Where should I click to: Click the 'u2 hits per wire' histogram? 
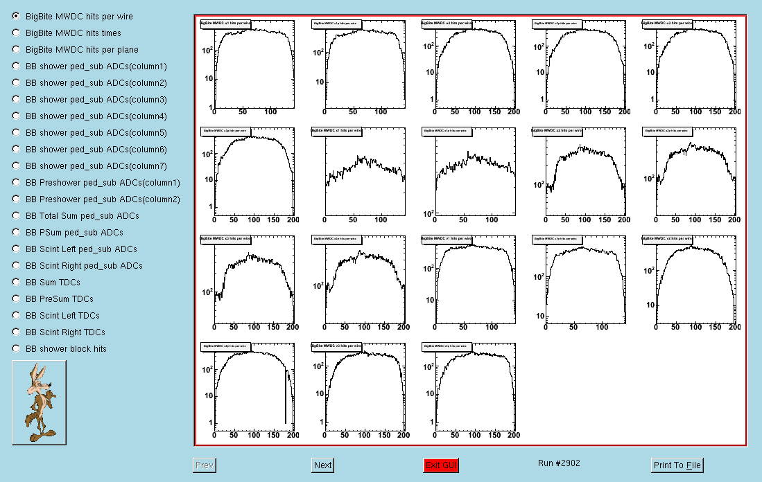[x=475, y=64]
